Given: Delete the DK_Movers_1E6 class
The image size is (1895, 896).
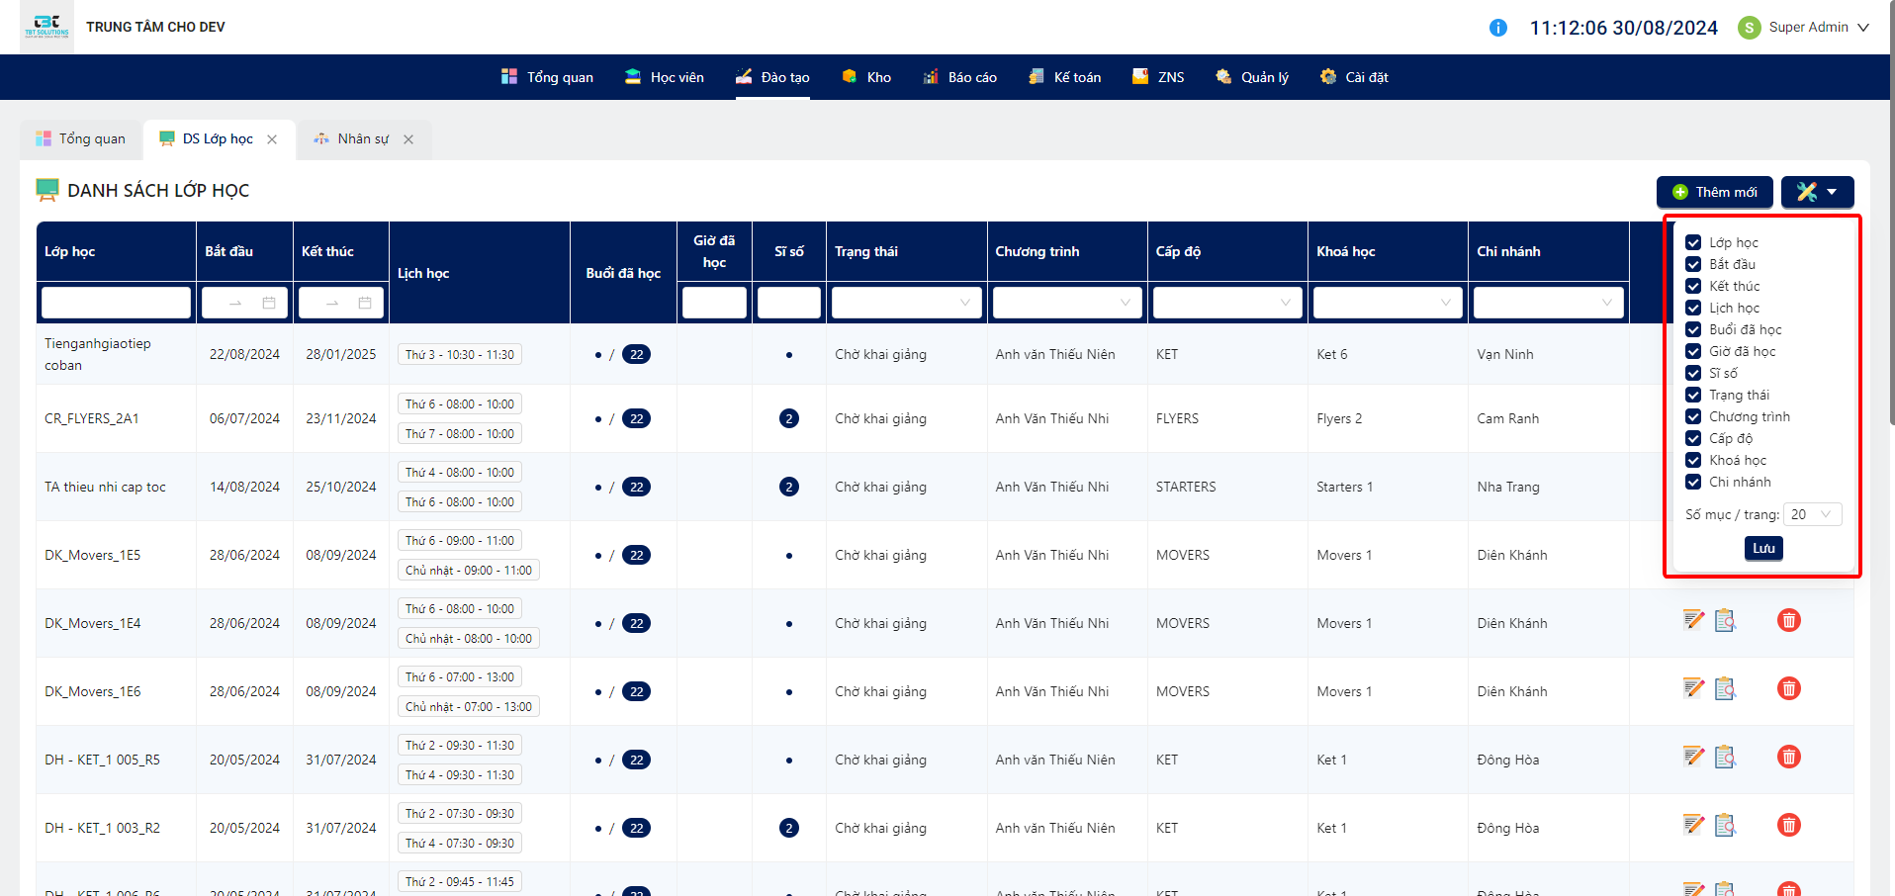Looking at the screenshot, I should click(1789, 688).
